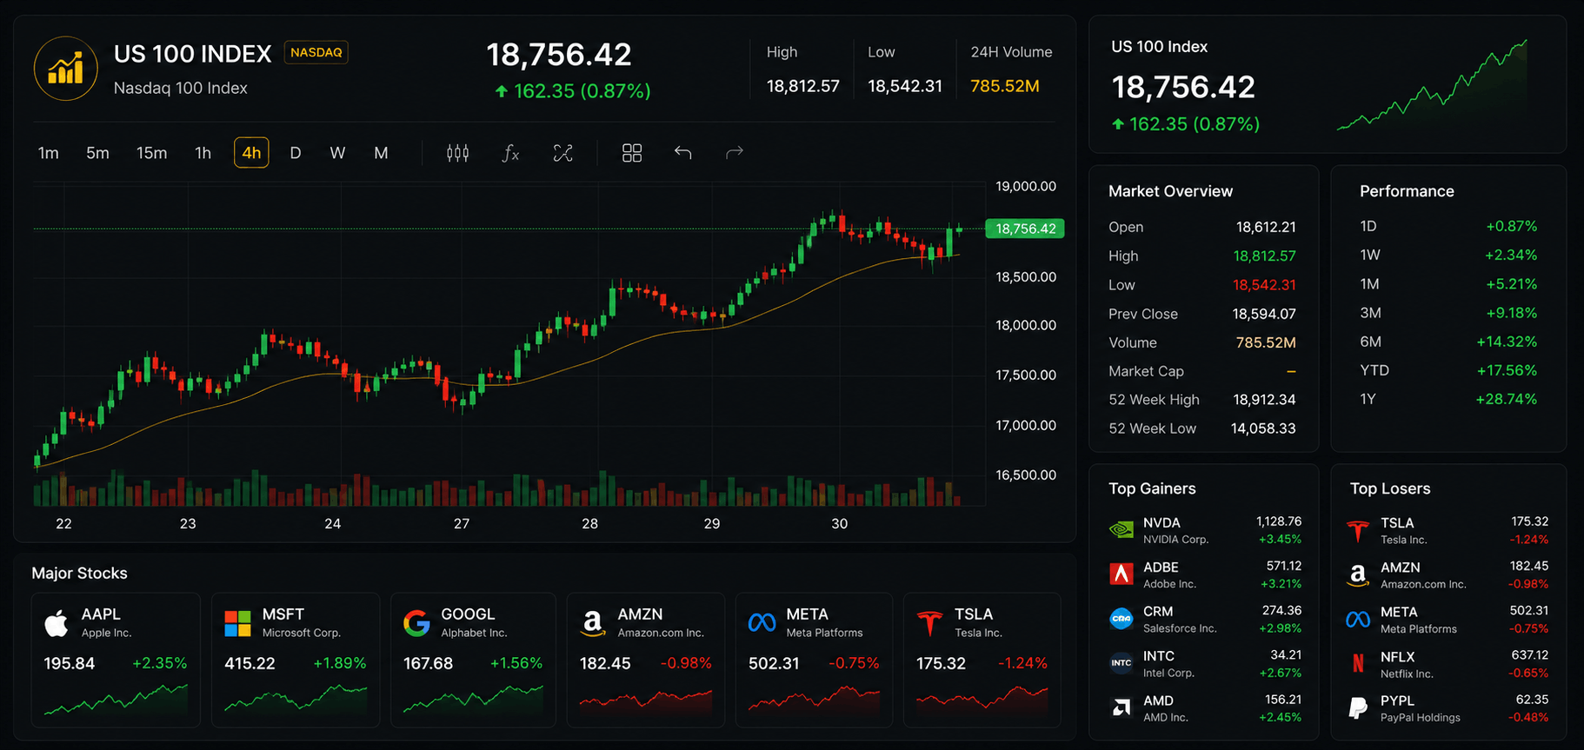Viewport: 1584px width, 750px height.
Task: Click the US 100 Index chart logo icon
Action: (x=65, y=69)
